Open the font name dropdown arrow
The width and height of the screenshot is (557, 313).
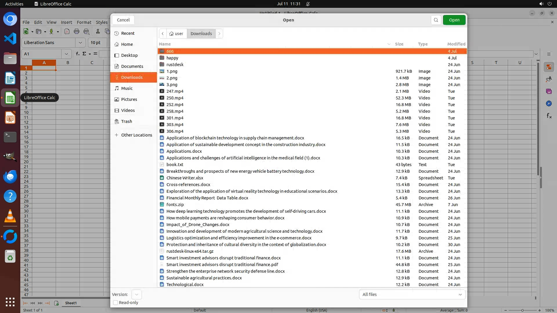pyautogui.click(x=80, y=43)
